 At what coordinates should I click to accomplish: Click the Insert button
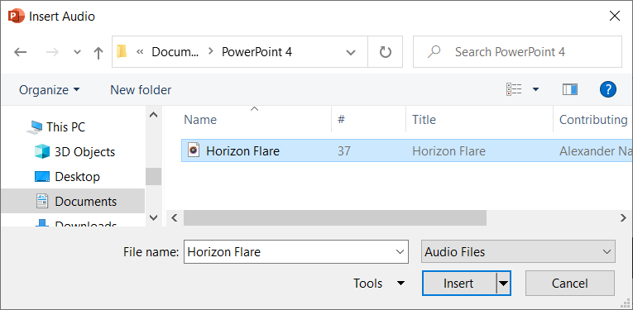[x=458, y=284]
